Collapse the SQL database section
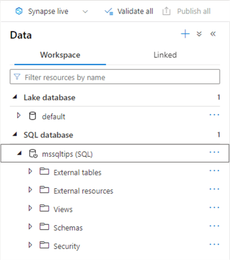 point(15,135)
